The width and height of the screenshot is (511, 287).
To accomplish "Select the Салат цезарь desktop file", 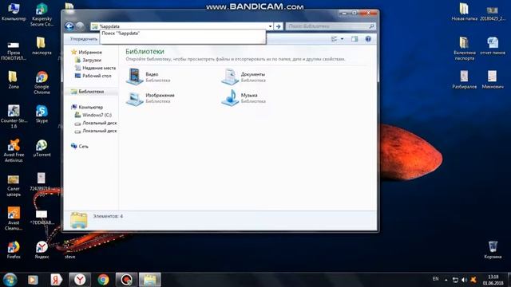I will click(14, 185).
